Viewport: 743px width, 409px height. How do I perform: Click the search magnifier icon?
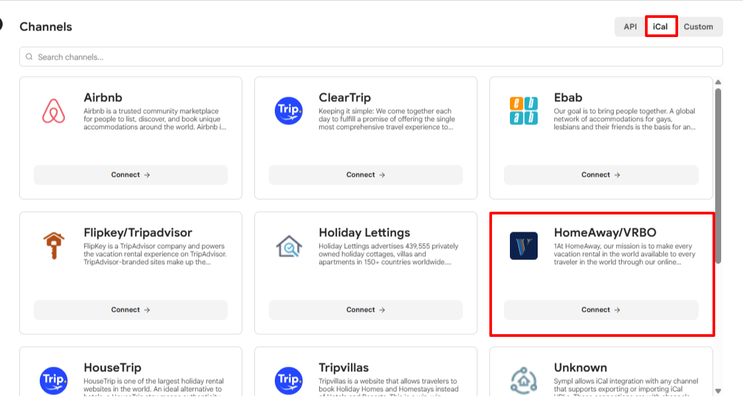point(29,57)
